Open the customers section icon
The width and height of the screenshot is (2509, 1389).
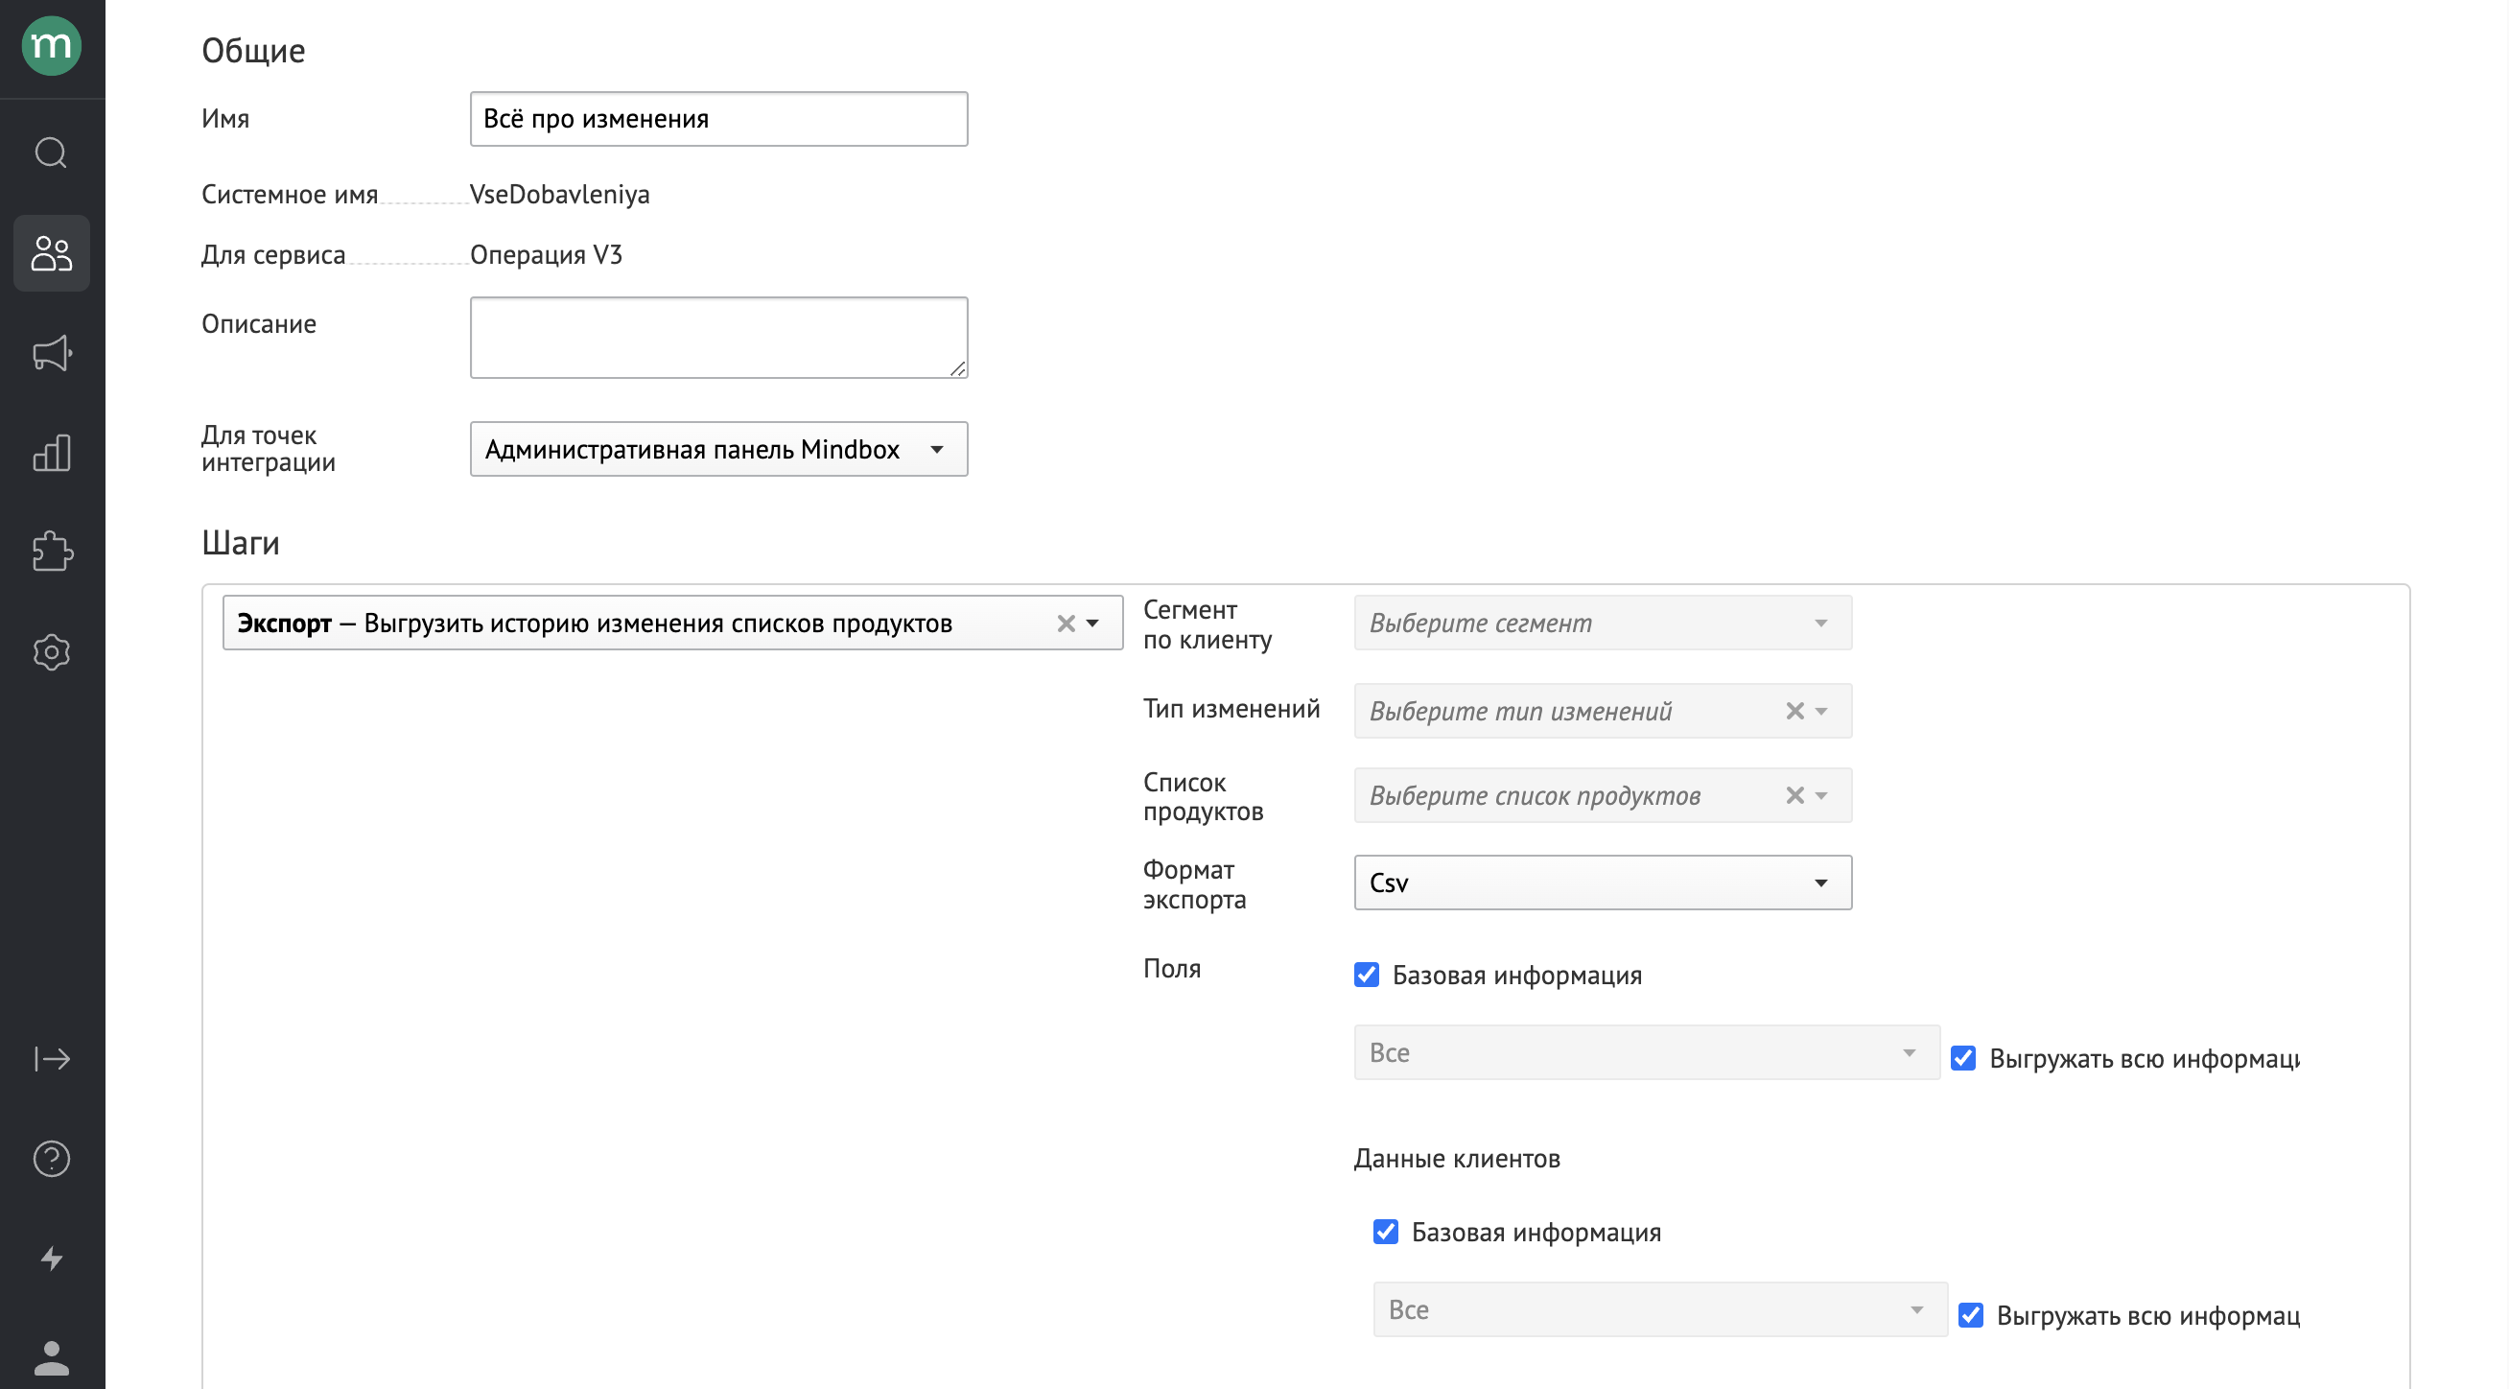(52, 253)
